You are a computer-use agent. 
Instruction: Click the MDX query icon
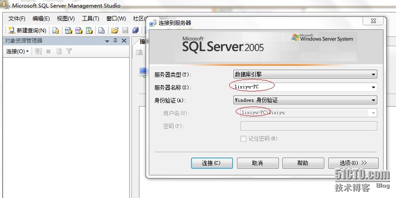69,31
